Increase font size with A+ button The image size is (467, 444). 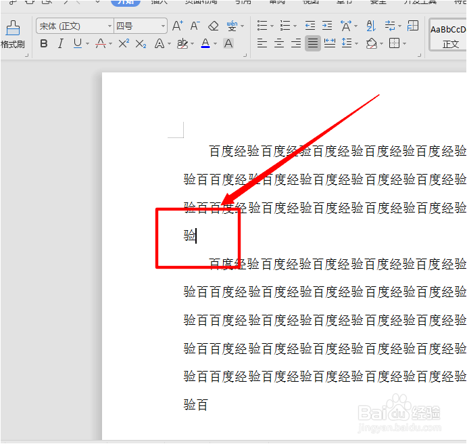178,26
